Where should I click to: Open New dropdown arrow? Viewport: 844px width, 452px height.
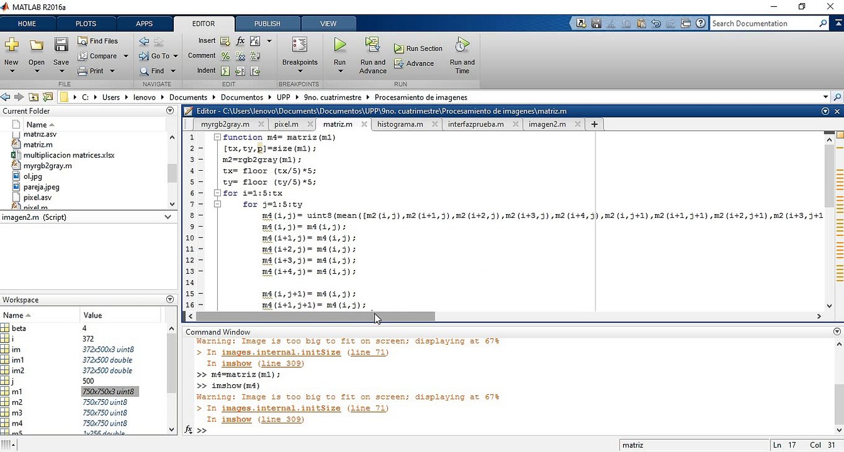(11, 71)
